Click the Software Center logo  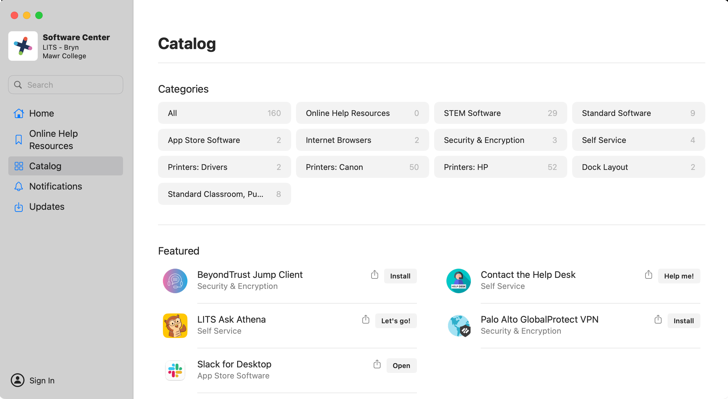coord(23,46)
